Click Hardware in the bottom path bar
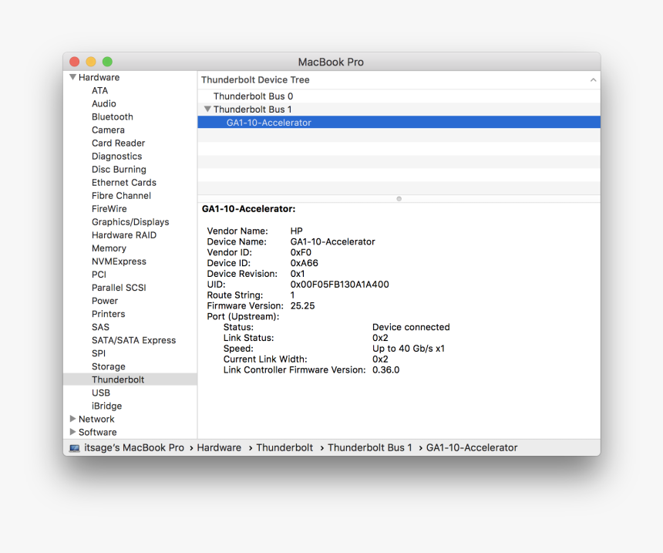 219,448
